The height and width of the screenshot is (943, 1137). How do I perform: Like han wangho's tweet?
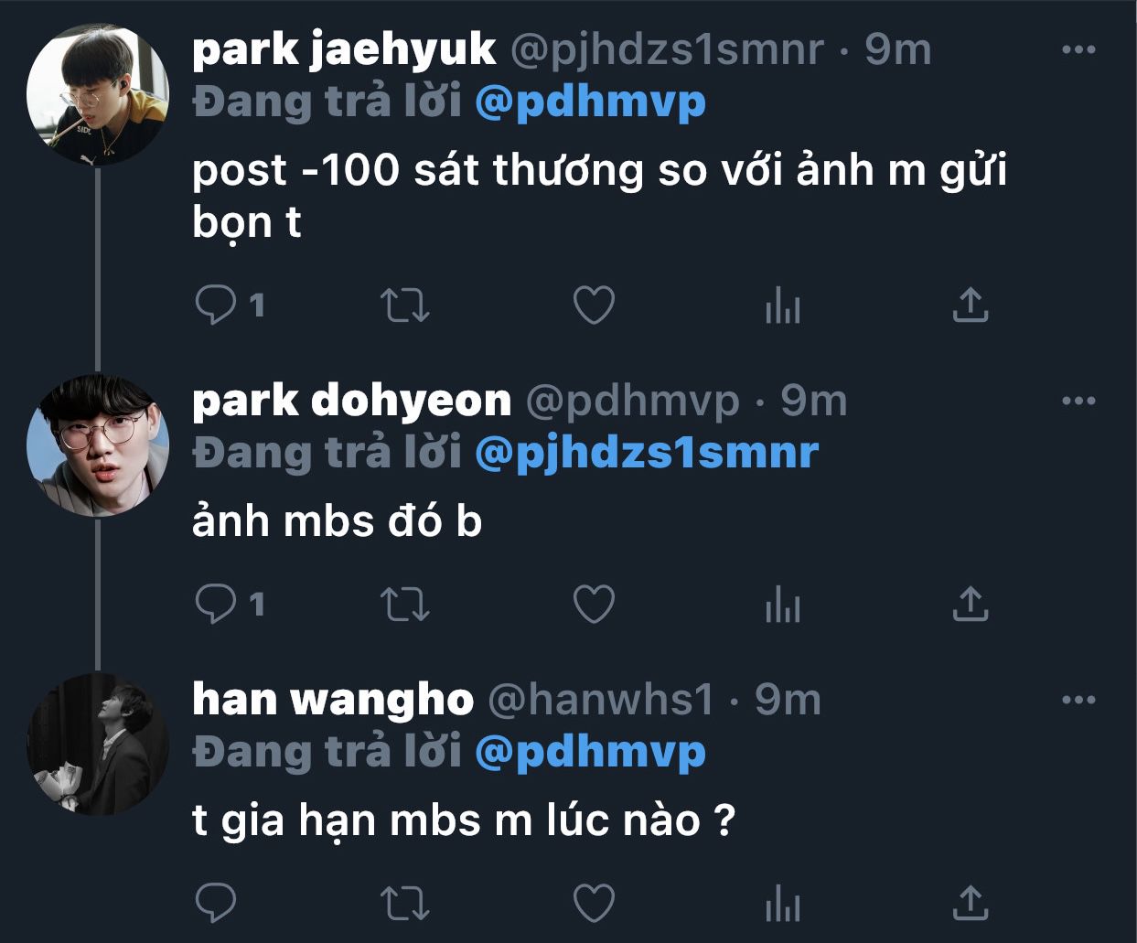594,903
